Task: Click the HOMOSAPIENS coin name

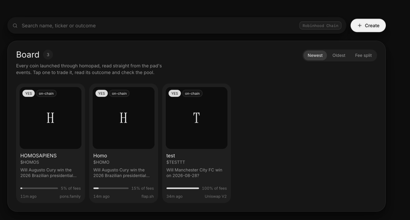Action: [x=39, y=156]
